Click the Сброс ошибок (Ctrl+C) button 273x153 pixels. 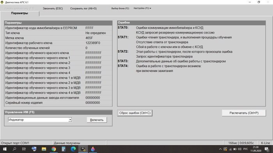[135, 113]
